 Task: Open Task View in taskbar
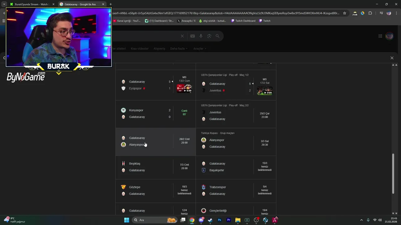(x=183, y=220)
